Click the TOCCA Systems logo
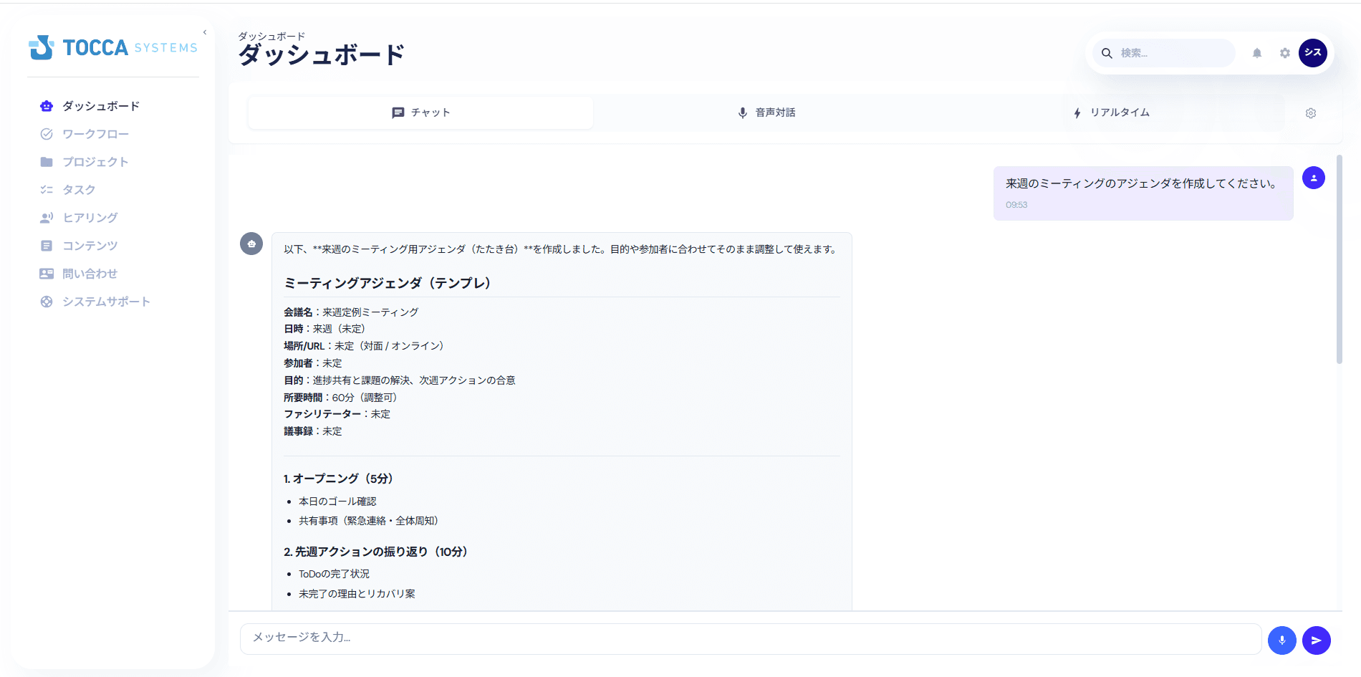 pyautogui.click(x=112, y=47)
